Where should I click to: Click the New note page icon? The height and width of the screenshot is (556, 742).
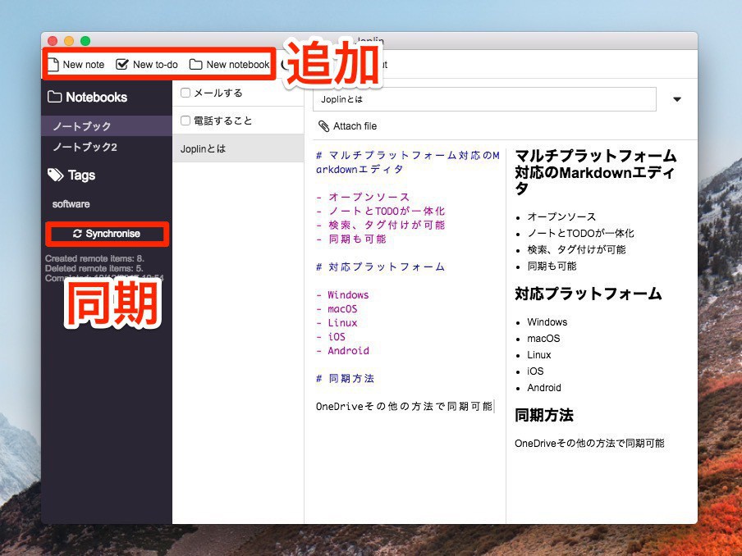pyautogui.click(x=53, y=65)
